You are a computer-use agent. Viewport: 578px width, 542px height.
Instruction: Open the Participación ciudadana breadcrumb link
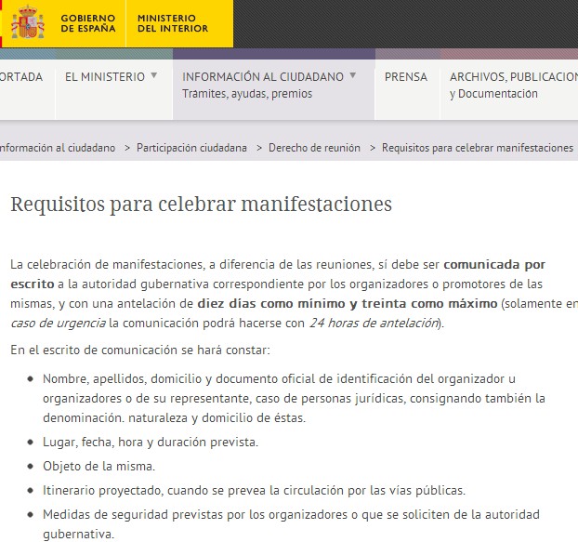(x=191, y=148)
